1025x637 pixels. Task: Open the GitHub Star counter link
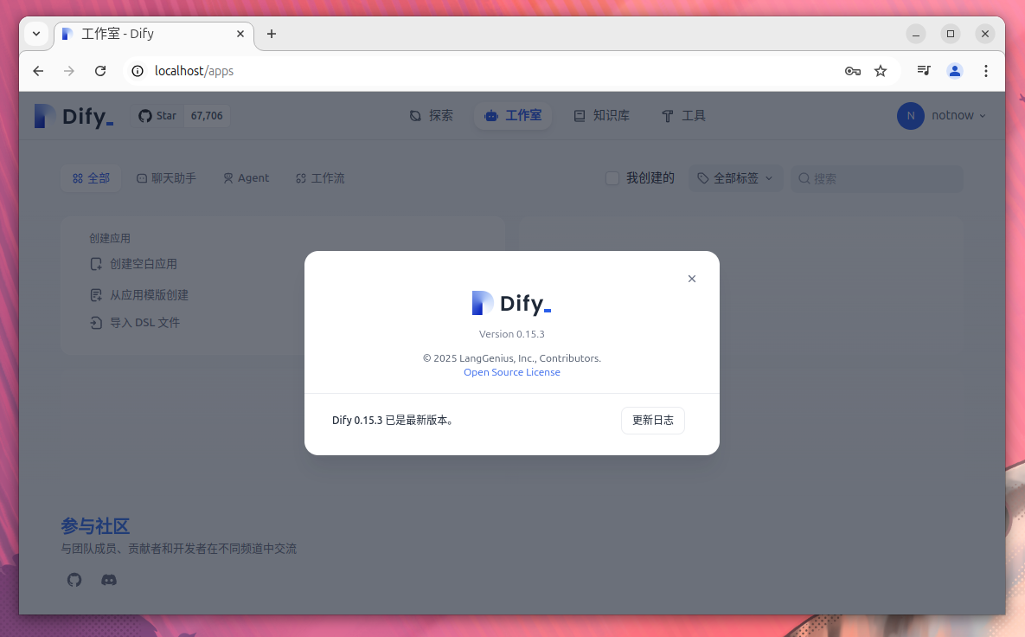coord(180,115)
